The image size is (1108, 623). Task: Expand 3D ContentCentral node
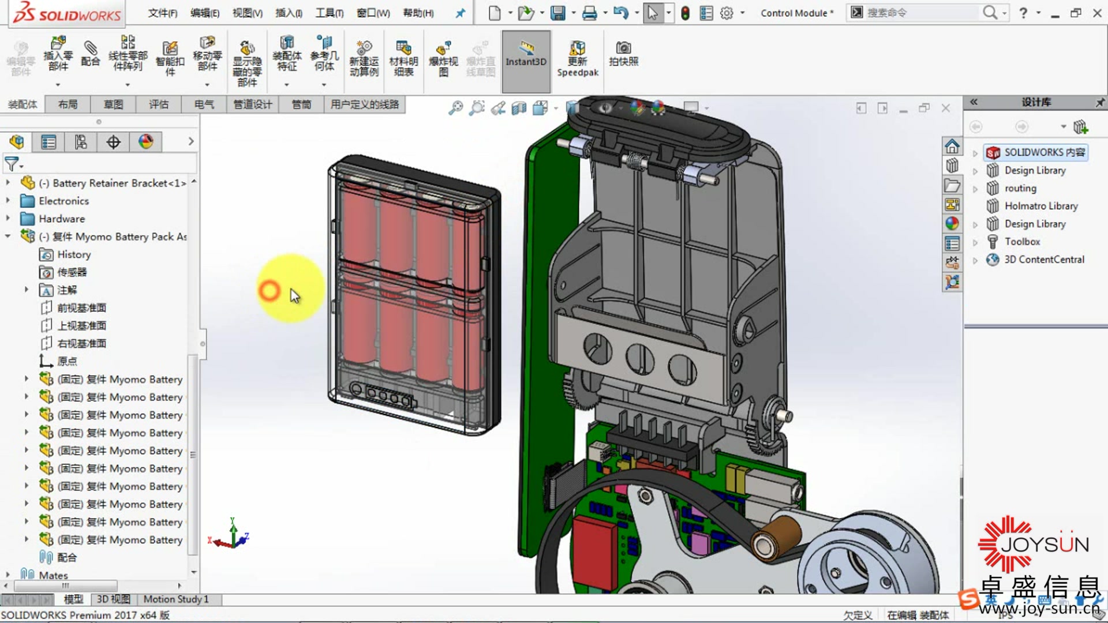[x=975, y=260]
